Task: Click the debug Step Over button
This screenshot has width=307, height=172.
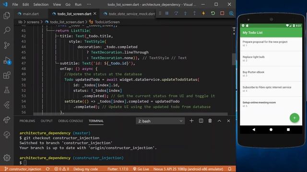Action: (176, 13)
